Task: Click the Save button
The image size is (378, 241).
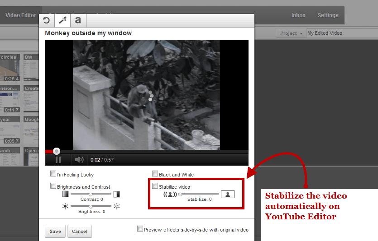Action: click(x=55, y=231)
